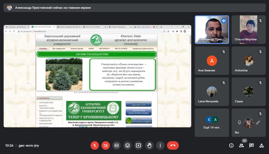Click the 'ЛІСОВЕ ГОСПОДАРСТВО' green banner

tap(96, 54)
